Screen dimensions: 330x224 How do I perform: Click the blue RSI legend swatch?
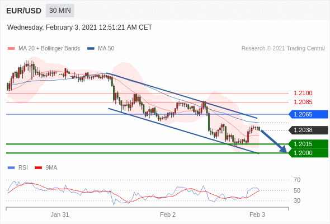11,168
